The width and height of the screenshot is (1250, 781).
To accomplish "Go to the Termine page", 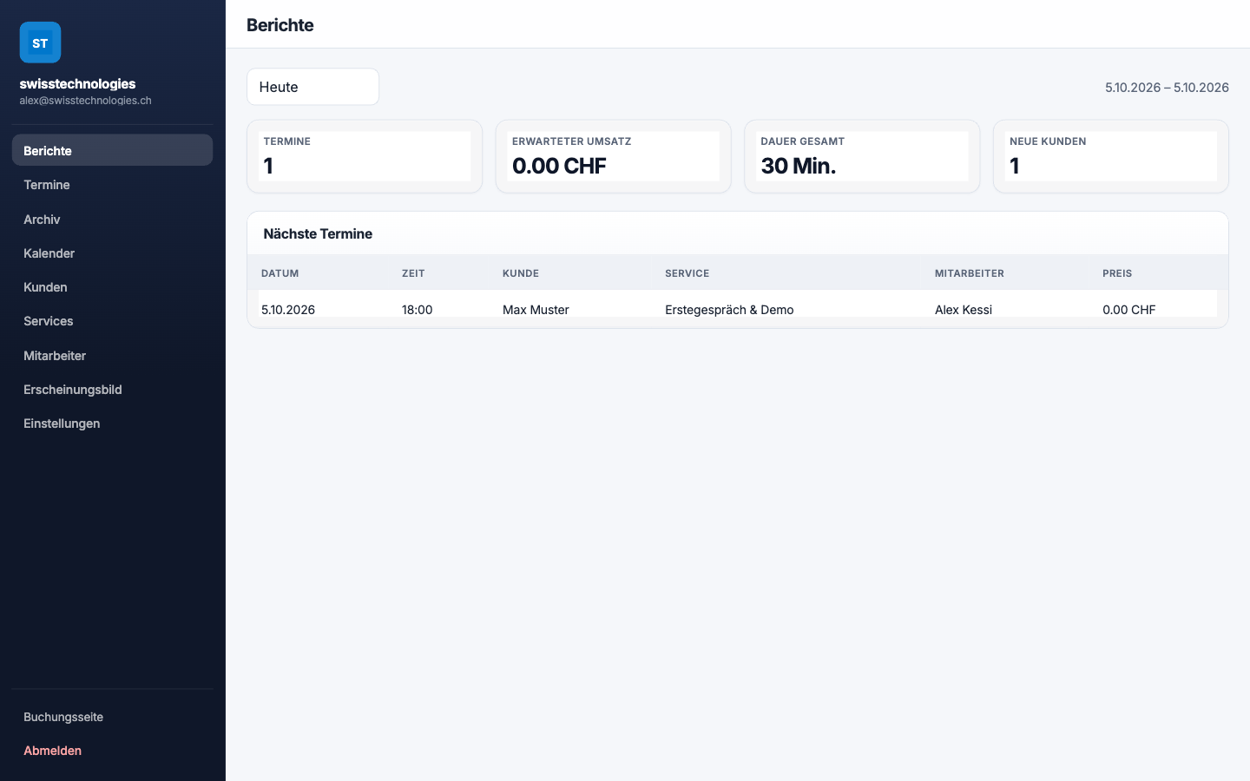I will point(112,185).
